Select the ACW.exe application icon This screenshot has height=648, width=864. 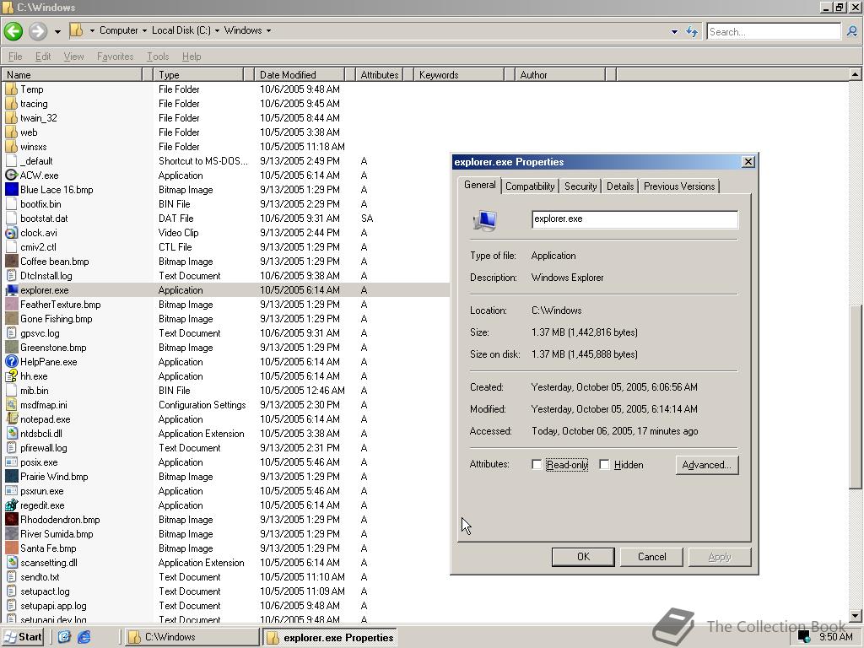(x=12, y=175)
